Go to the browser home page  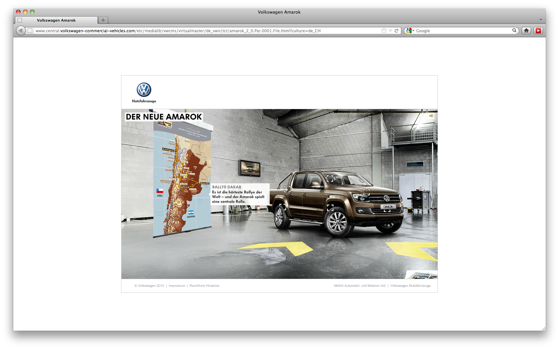coord(526,31)
